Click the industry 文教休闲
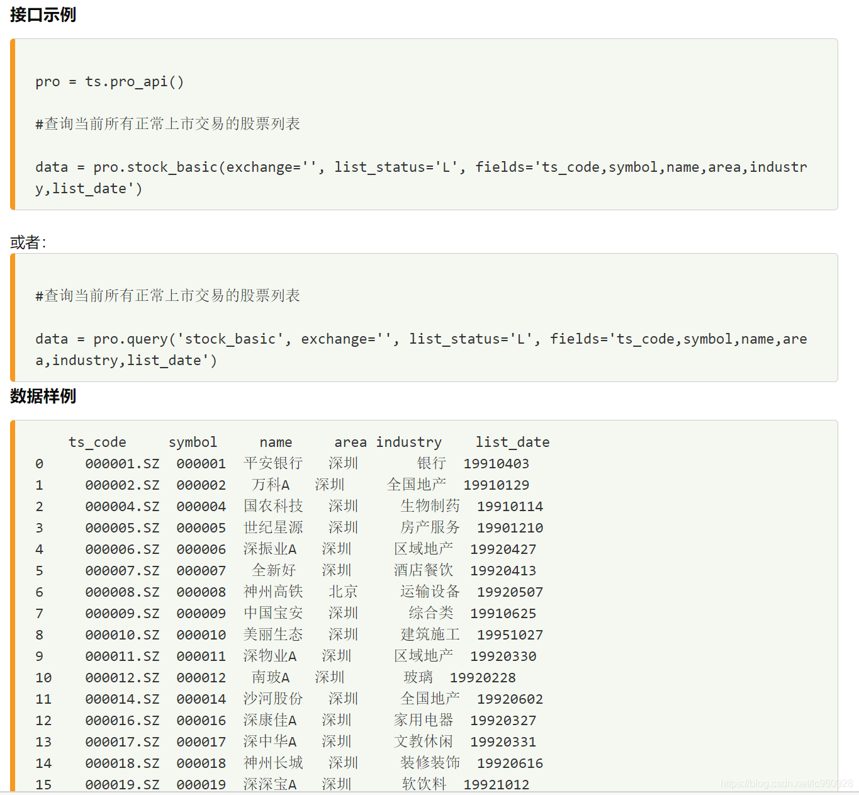This screenshot has height=795, width=859. [x=424, y=742]
